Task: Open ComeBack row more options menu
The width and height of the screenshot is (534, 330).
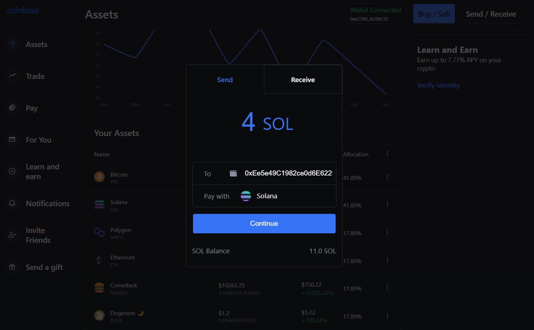Action: coord(387,288)
